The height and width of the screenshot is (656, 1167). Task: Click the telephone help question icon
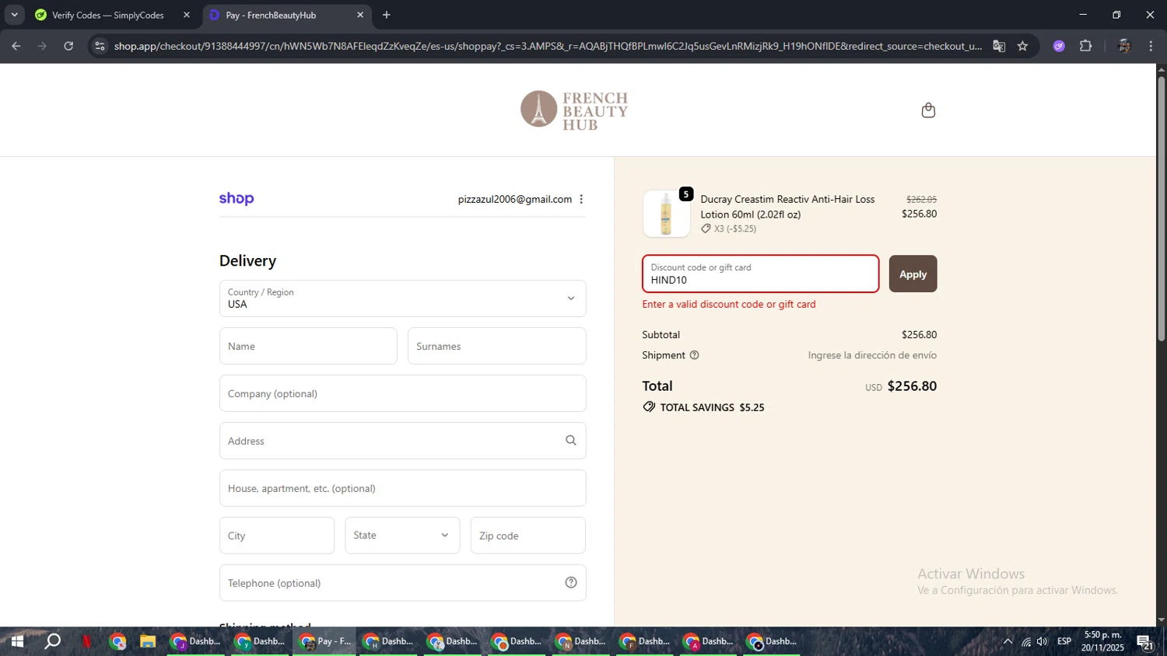571,583
